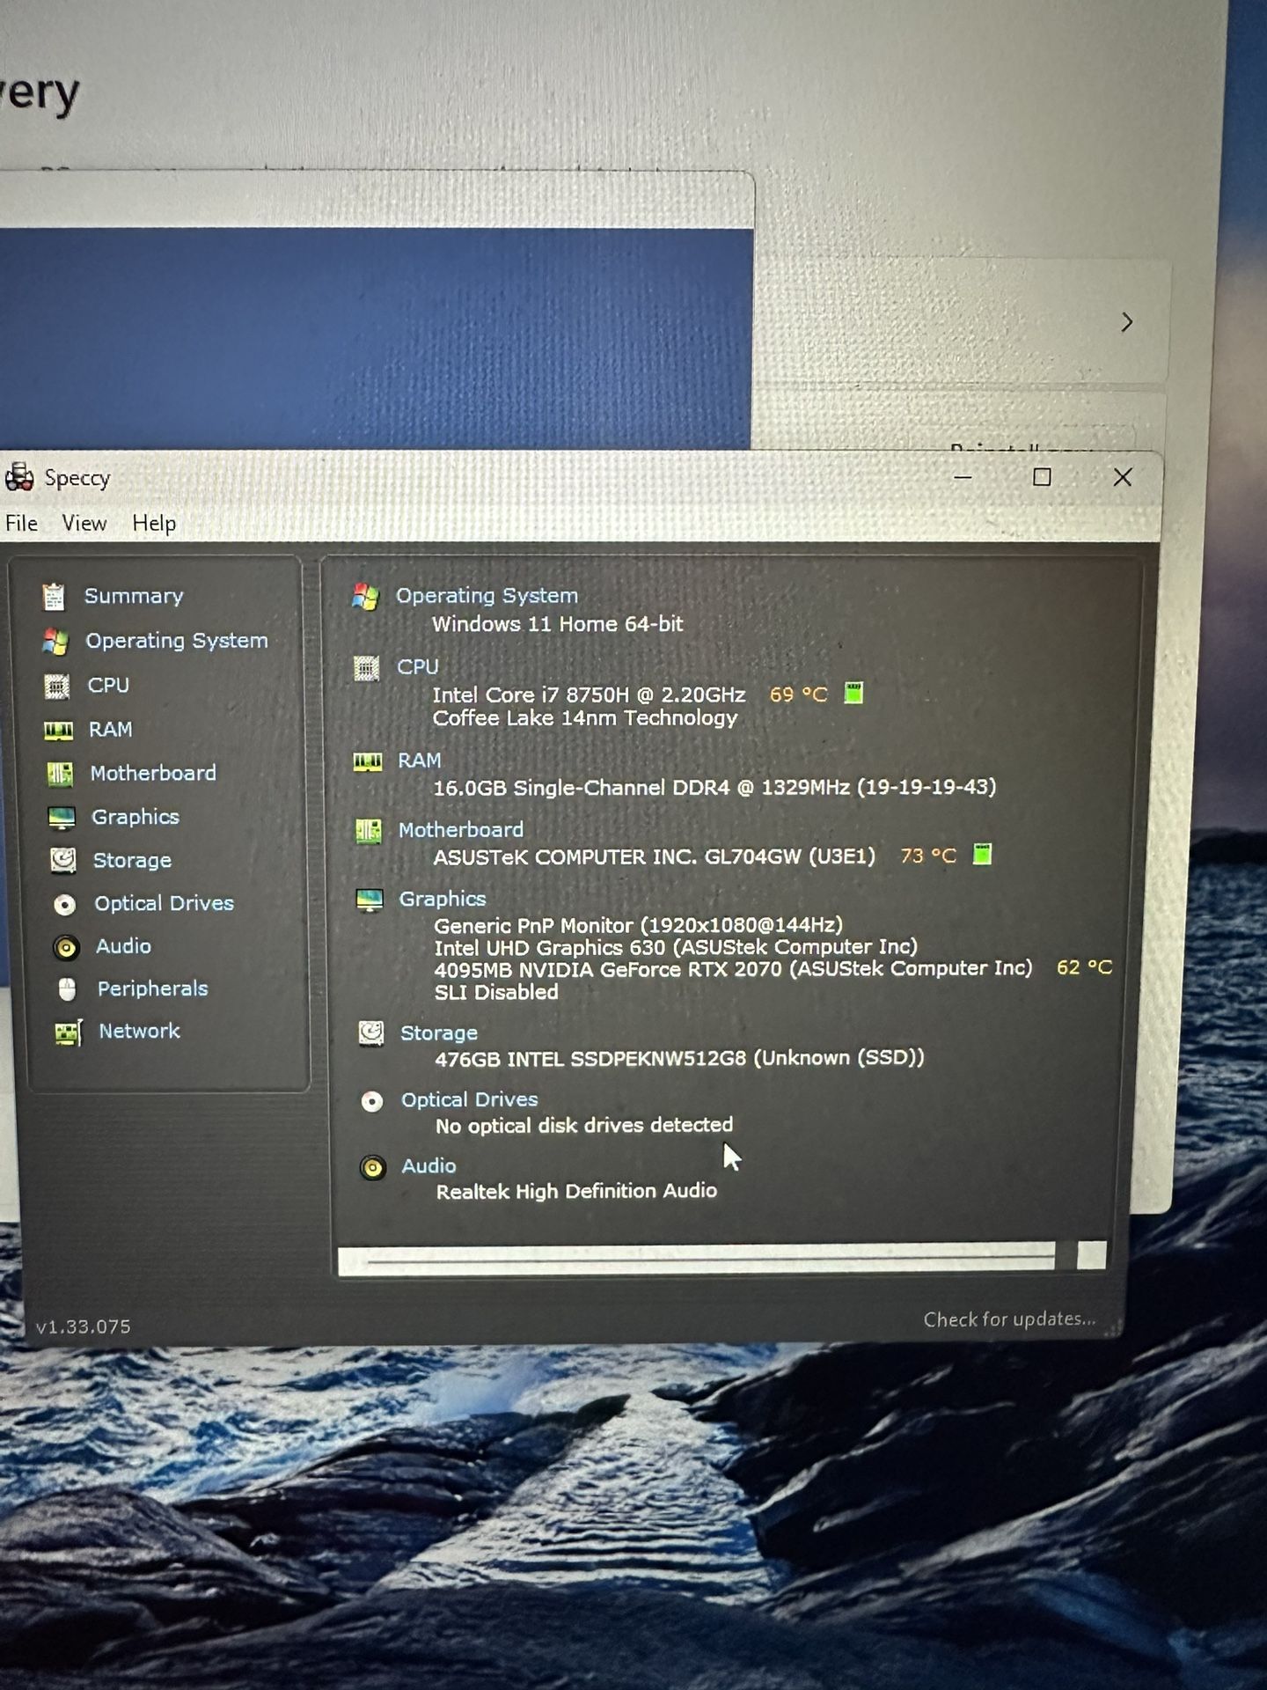
Task: Click green CPU temperature indicator icon
Action: click(853, 693)
